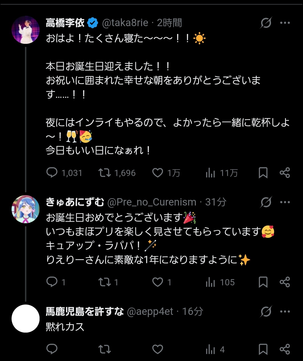
Task: Bookmark the reply from @aepp4et
Action: (263, 349)
